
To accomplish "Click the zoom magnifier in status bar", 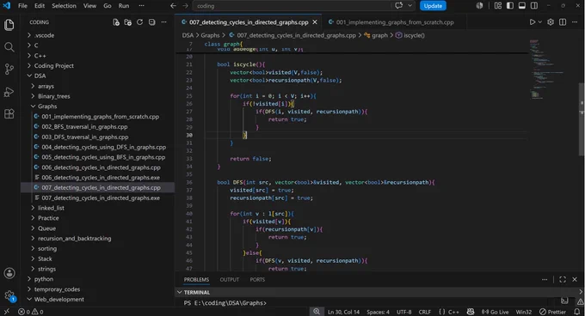I will (317, 312).
